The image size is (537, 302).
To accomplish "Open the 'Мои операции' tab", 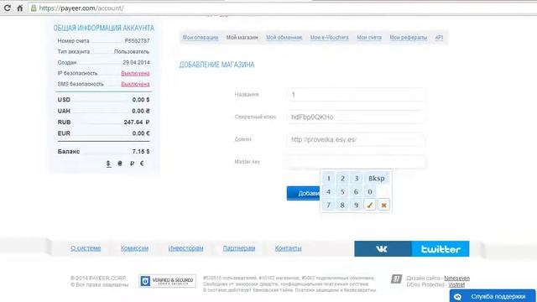I will pyautogui.click(x=201, y=37).
